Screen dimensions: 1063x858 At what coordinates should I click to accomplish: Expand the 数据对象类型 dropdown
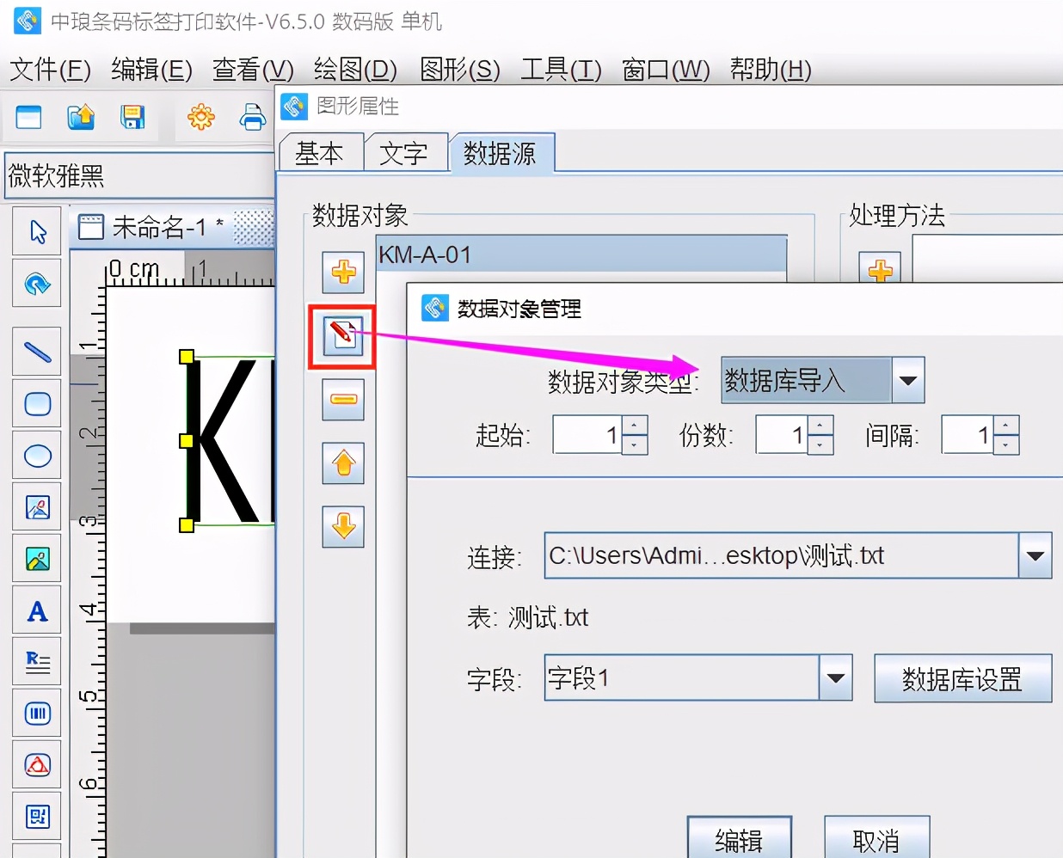click(908, 380)
